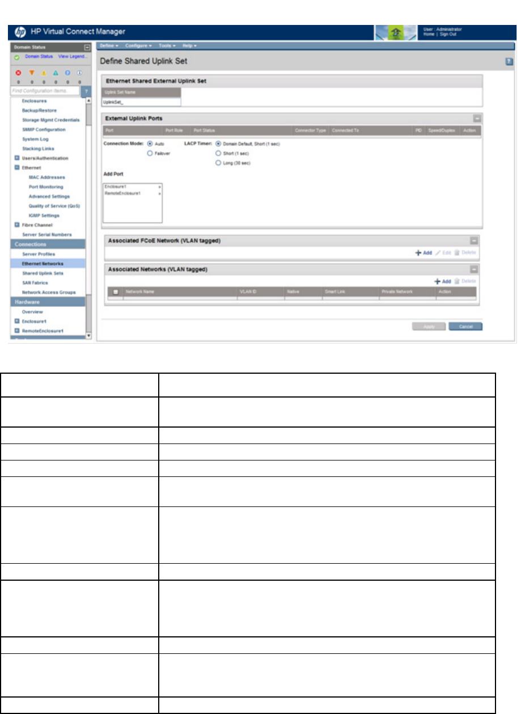Click the HP logo in the header
This screenshot has height=714, width=521.
click(x=19, y=32)
